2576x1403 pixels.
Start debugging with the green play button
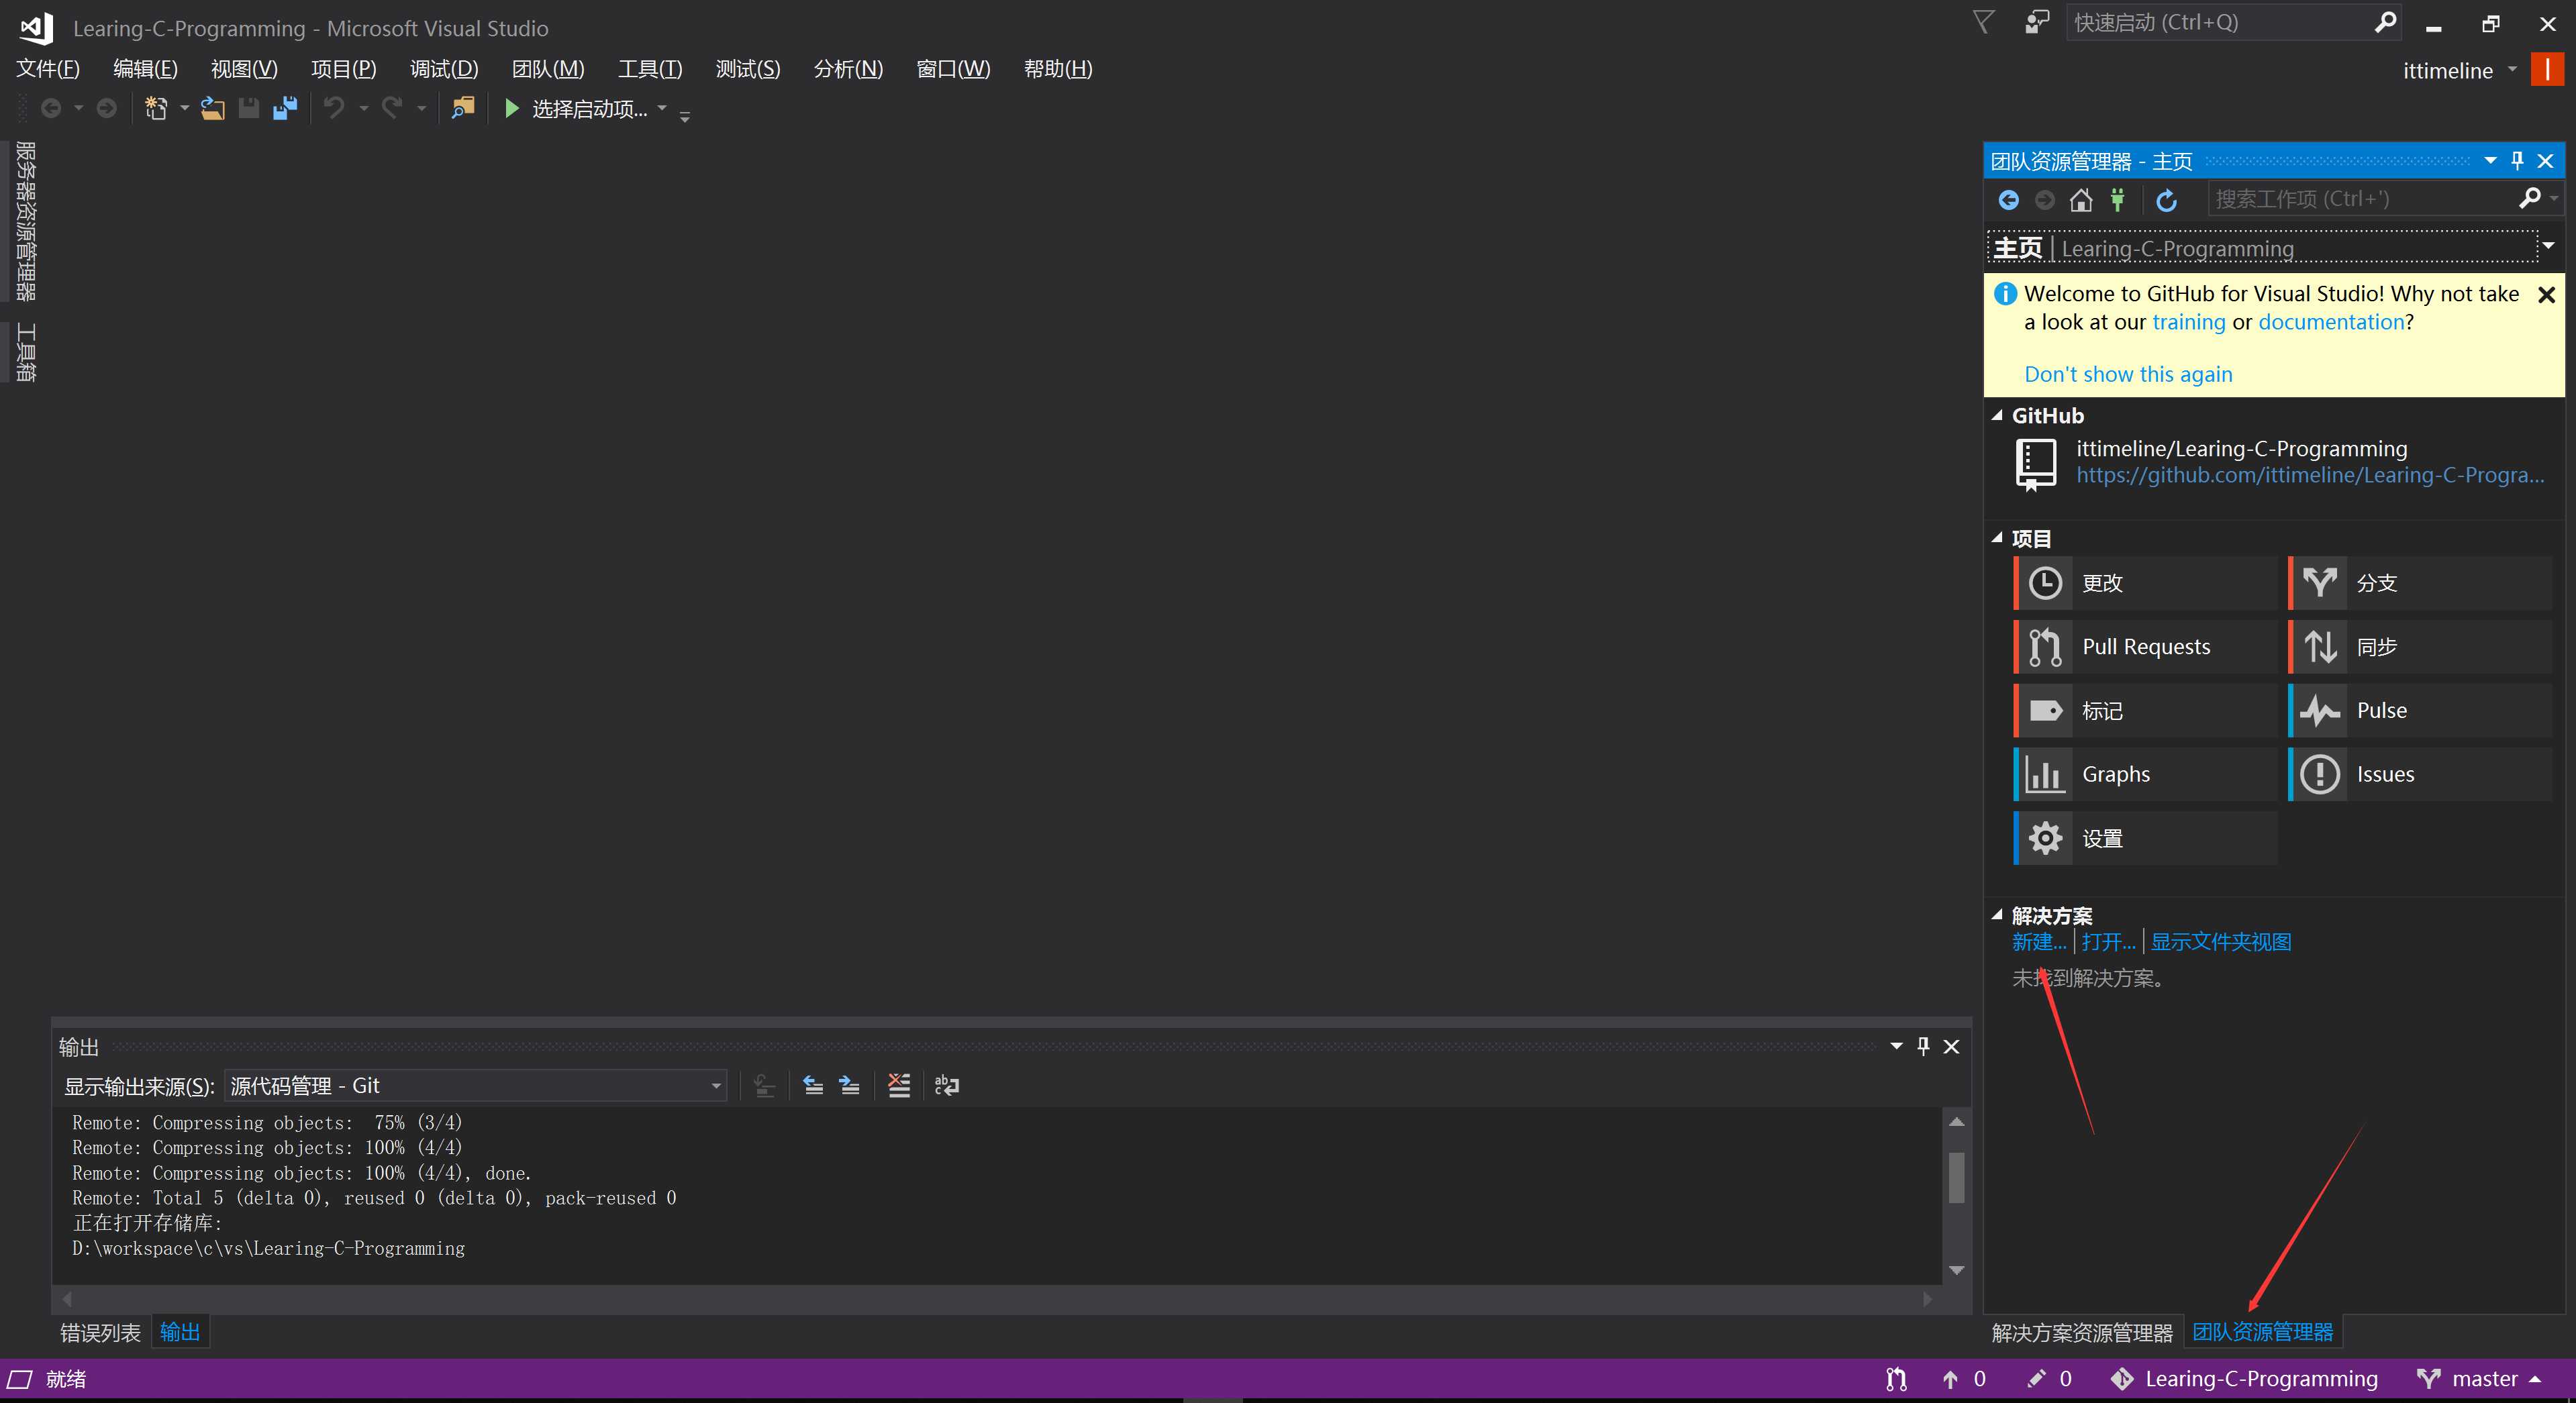point(511,108)
